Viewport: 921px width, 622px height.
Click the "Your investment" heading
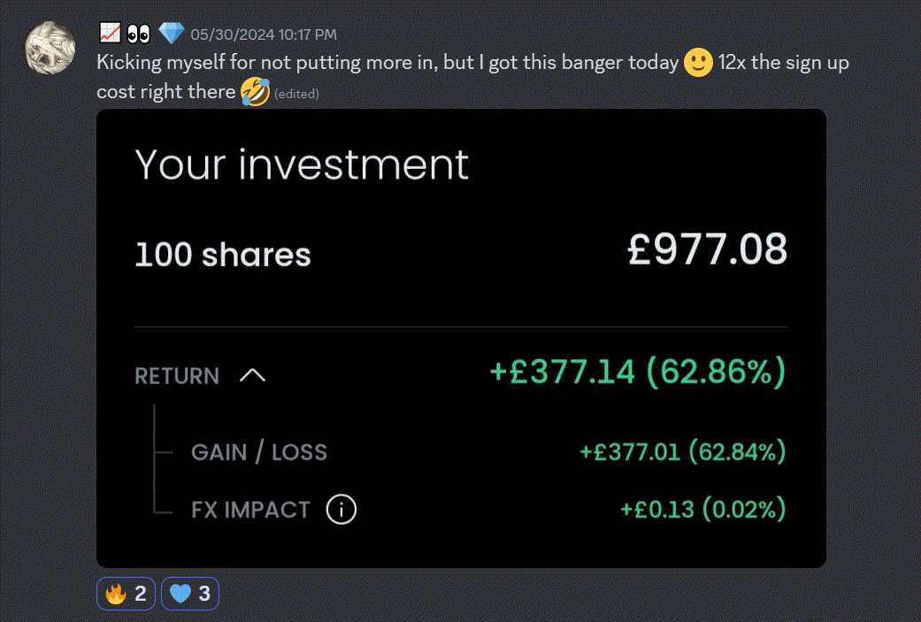pyautogui.click(x=301, y=165)
